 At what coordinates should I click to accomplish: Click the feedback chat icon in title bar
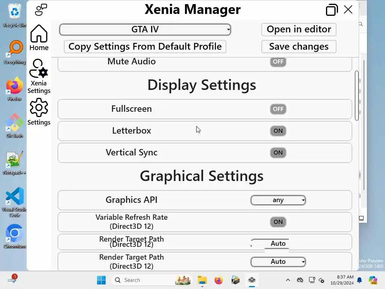pyautogui.click(x=41, y=10)
